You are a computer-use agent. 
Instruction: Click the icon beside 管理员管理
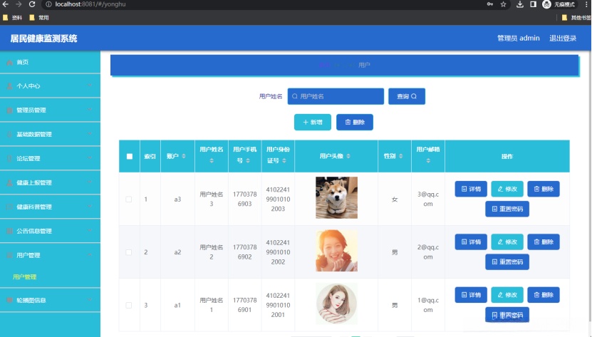pyautogui.click(x=10, y=110)
